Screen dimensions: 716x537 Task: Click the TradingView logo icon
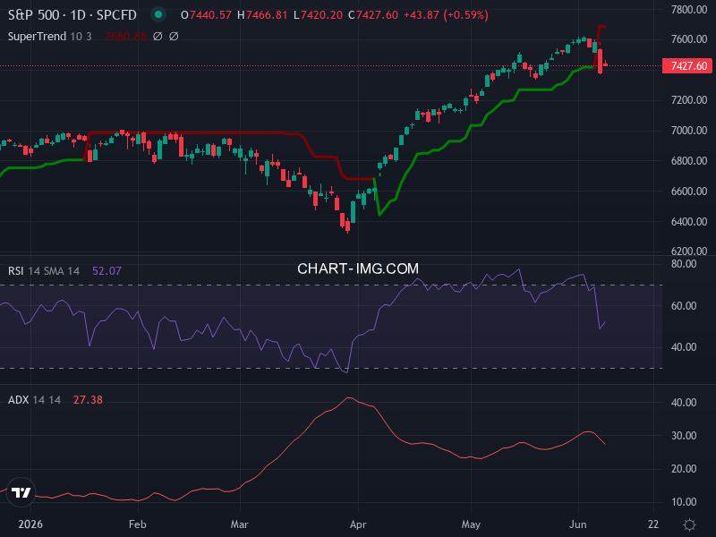[21, 493]
